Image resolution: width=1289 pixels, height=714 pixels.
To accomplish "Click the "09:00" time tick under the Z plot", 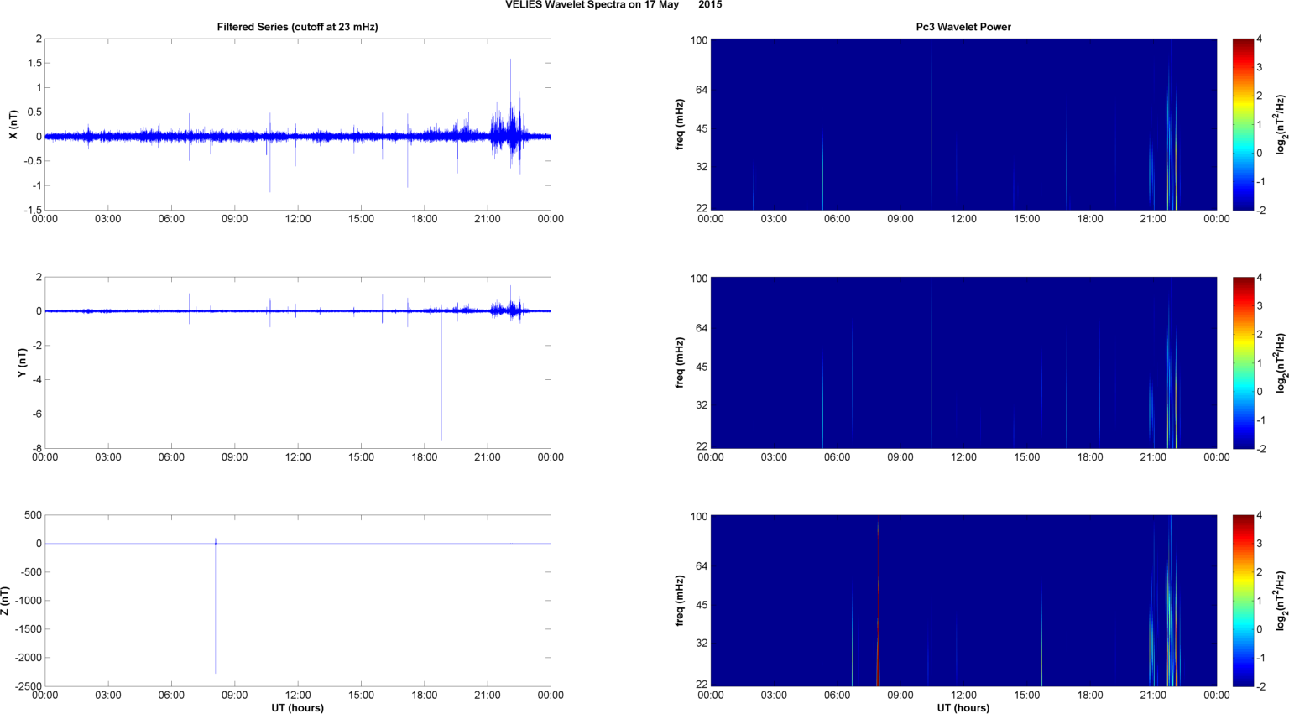I will click(x=234, y=696).
